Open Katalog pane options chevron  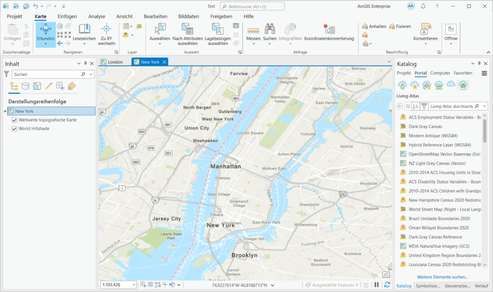click(x=473, y=63)
